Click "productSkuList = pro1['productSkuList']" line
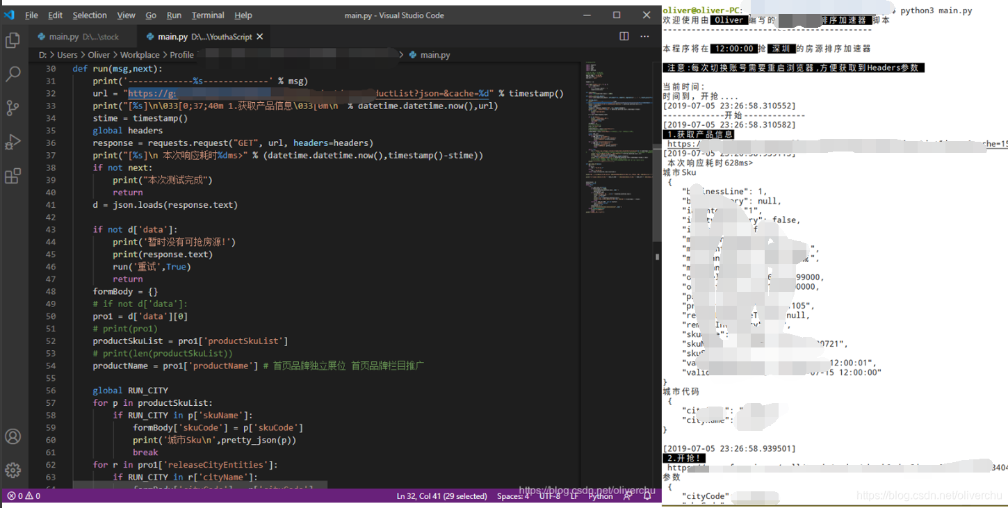Viewport: 1008px width, 508px height. tap(190, 341)
